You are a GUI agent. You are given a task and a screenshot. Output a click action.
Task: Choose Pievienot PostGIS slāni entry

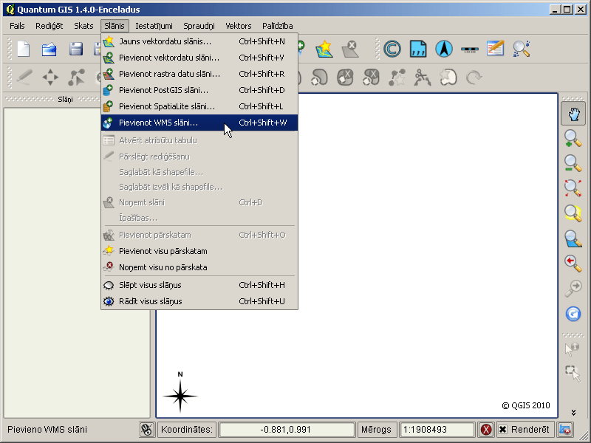tap(199, 90)
